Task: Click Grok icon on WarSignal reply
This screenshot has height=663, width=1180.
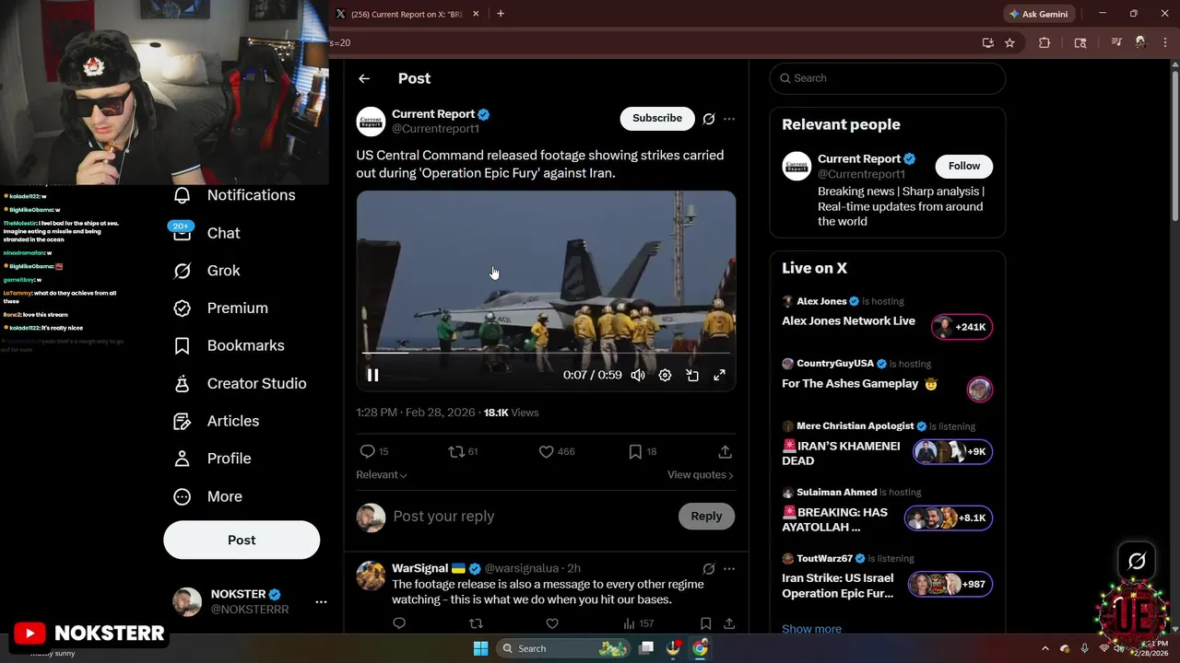Action: tap(709, 569)
